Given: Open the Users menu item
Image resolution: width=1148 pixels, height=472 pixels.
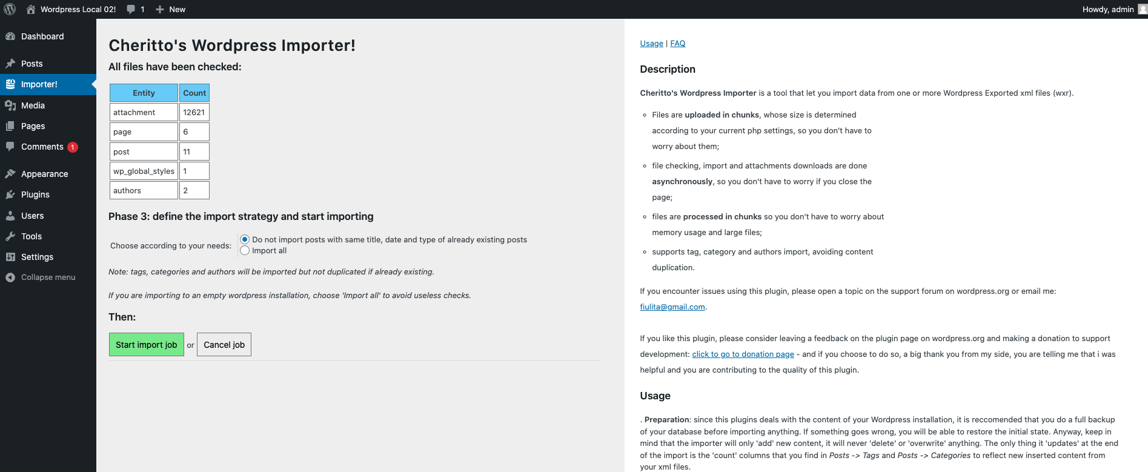Looking at the screenshot, I should 32,216.
